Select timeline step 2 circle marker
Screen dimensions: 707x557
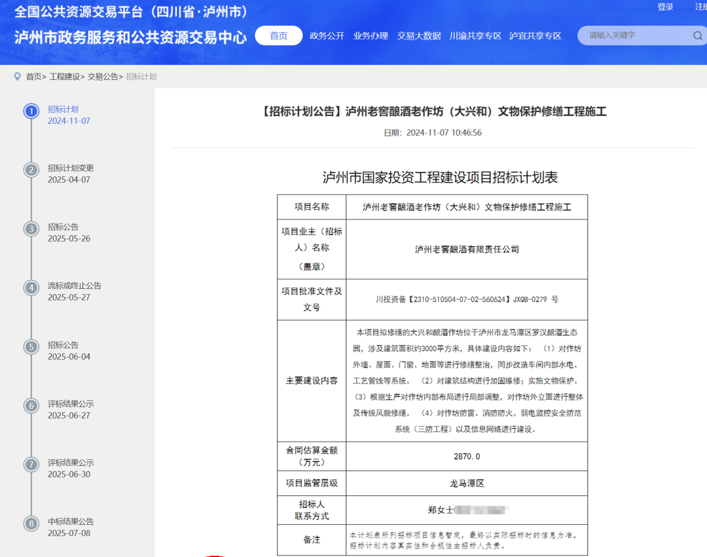pyautogui.click(x=31, y=170)
